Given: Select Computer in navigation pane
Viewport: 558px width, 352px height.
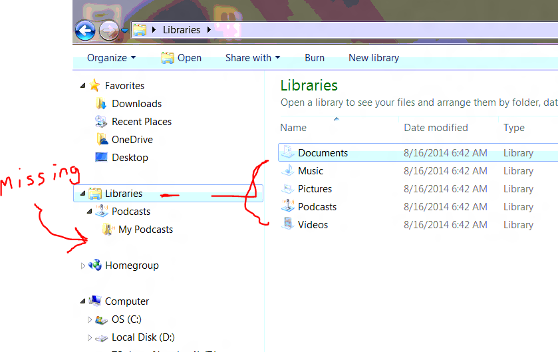Looking at the screenshot, I should 126,301.
